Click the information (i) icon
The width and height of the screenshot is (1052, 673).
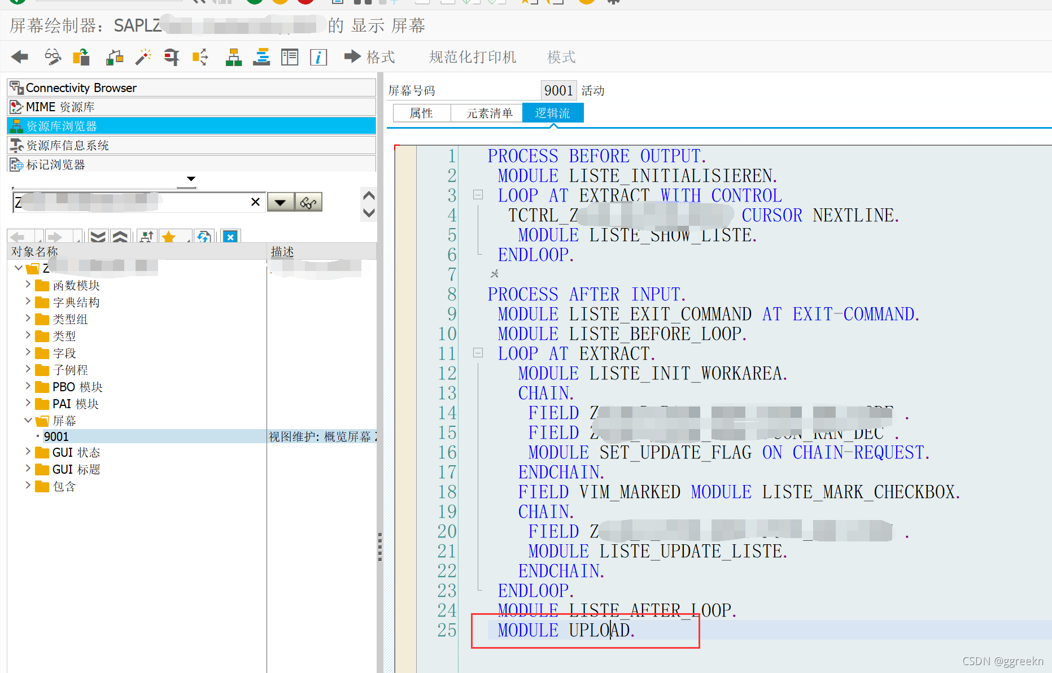point(318,56)
